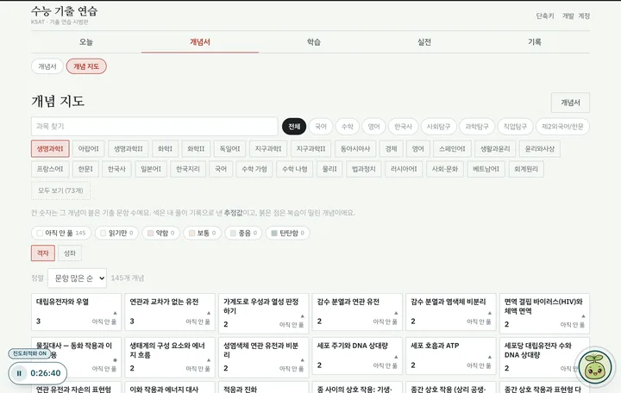Screen dimensions: 621x393
Task: Open the sprout mascot helper
Action: [595, 369]
